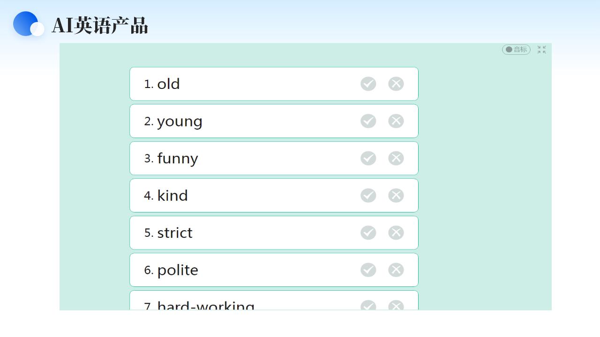600x337 pixels.
Task: Click the cross icon for "young"
Action: [x=396, y=121]
